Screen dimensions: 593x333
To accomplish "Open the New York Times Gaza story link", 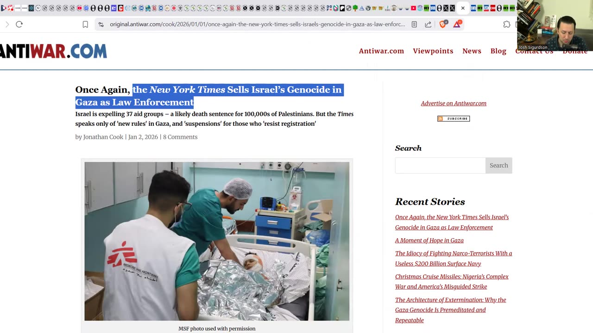I will (452, 222).
